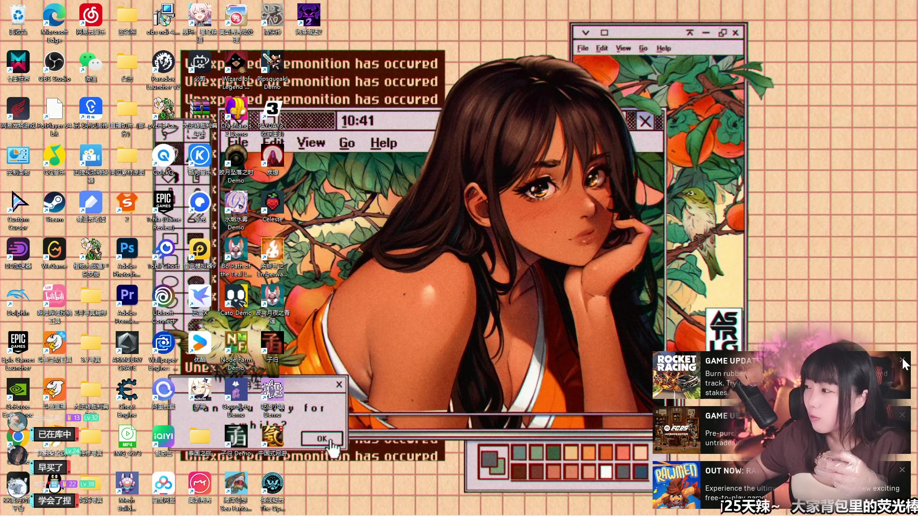Launch WeGame from the desktop
The width and height of the screenshot is (918, 516).
click(55, 253)
